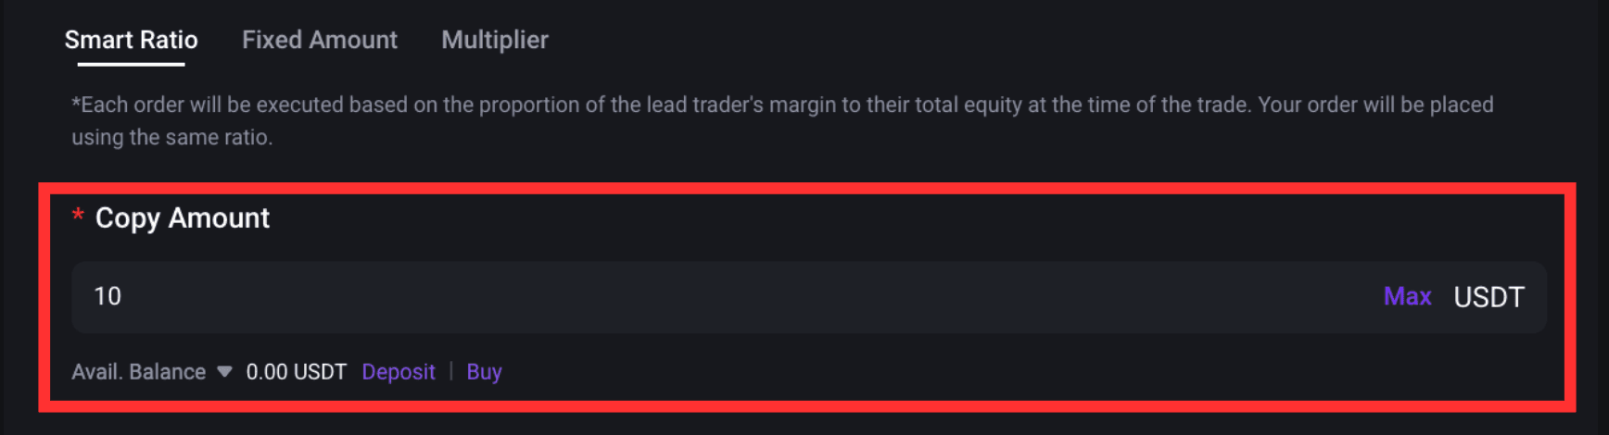Select the Smart Ratio tab
Viewport: 1609px width, 435px height.
[x=131, y=40]
